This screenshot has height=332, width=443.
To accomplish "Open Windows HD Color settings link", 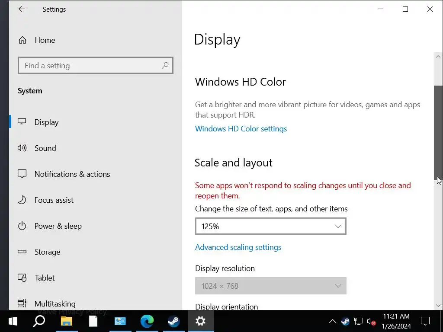I will (x=241, y=129).
